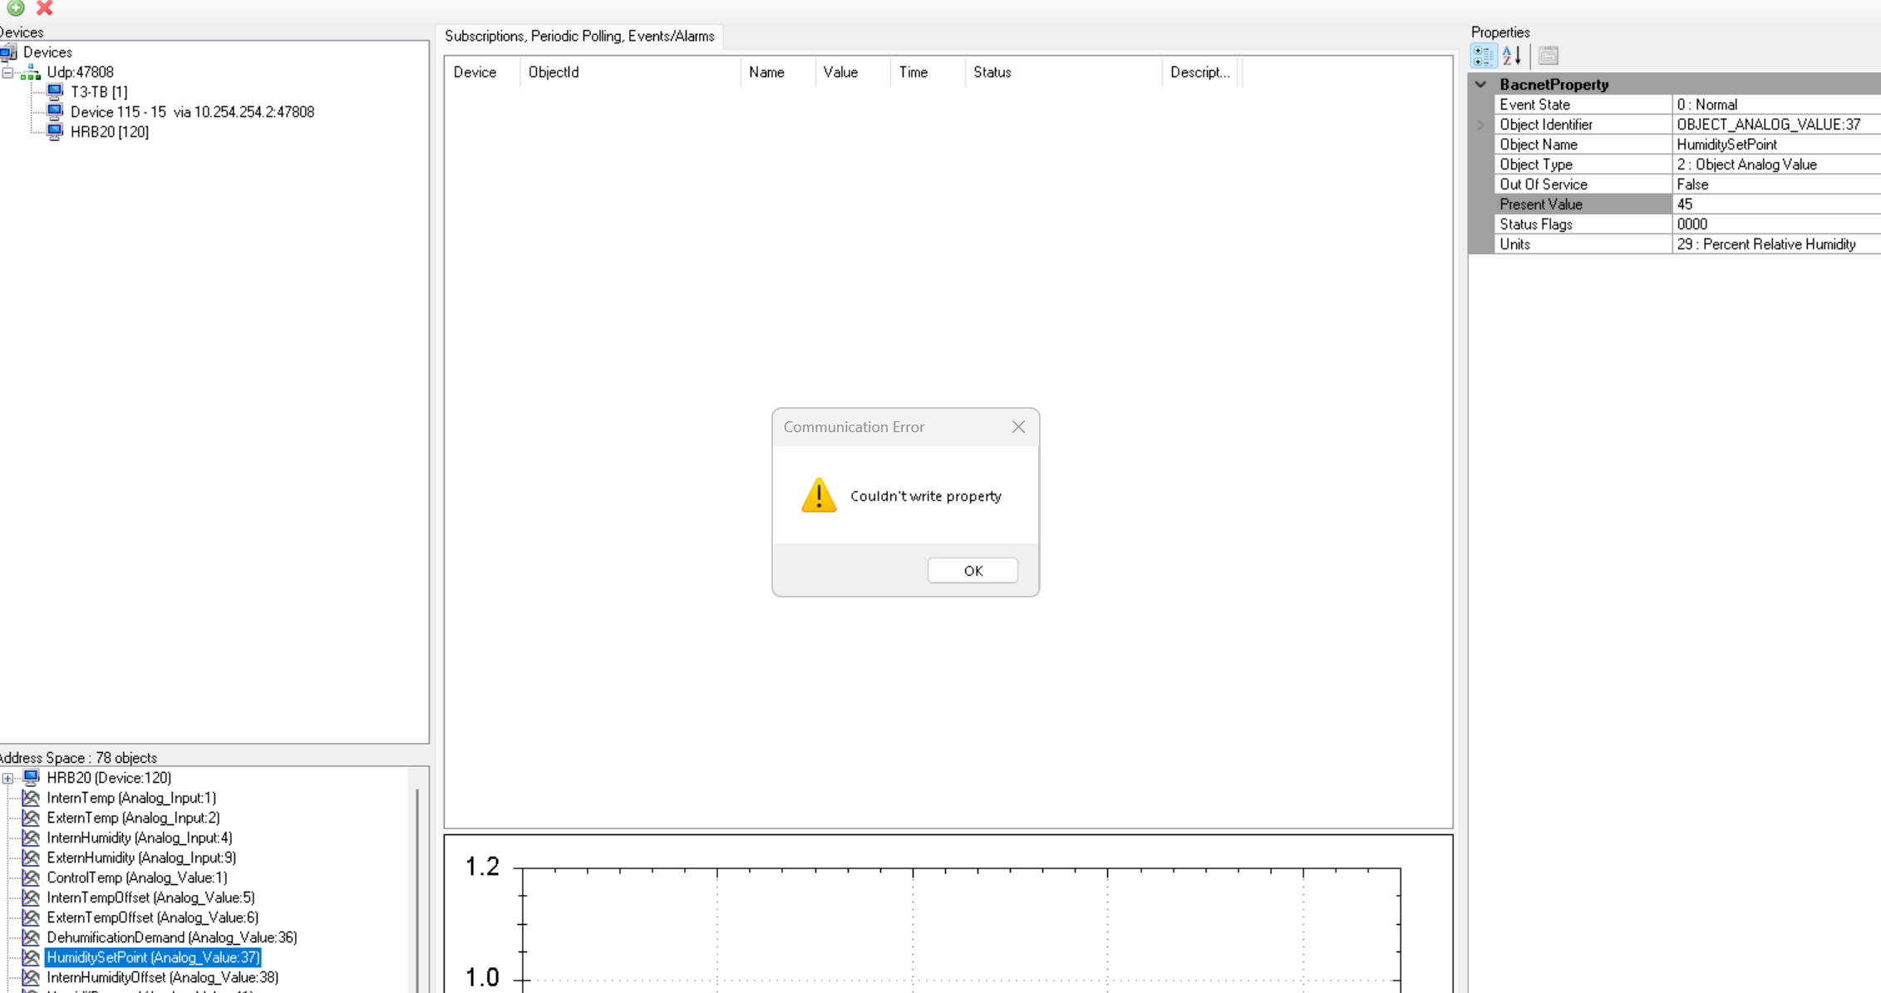Click the Categorized view icon in Properties
Image resolution: width=1881 pixels, height=993 pixels.
click(1483, 56)
